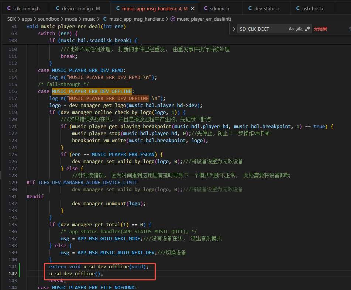Click the sticky line 'void music_player_err_deal(int err)'
This screenshot has height=290, width=351.
coord(76,27)
